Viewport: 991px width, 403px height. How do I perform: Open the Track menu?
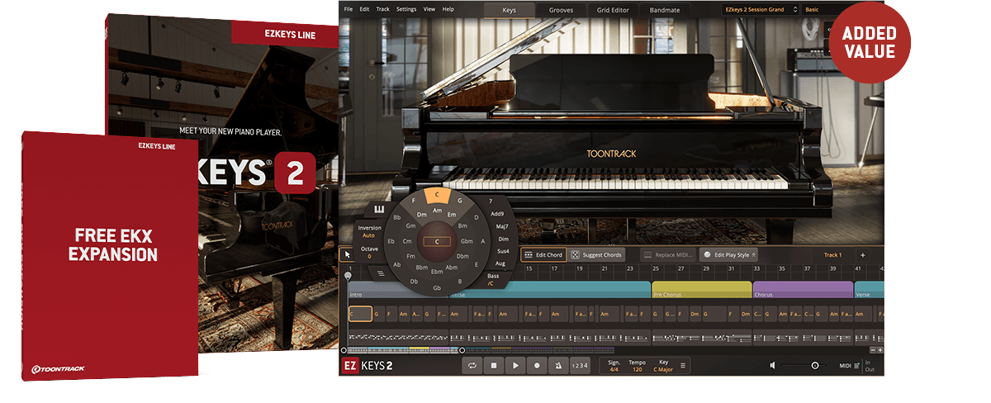383,9
